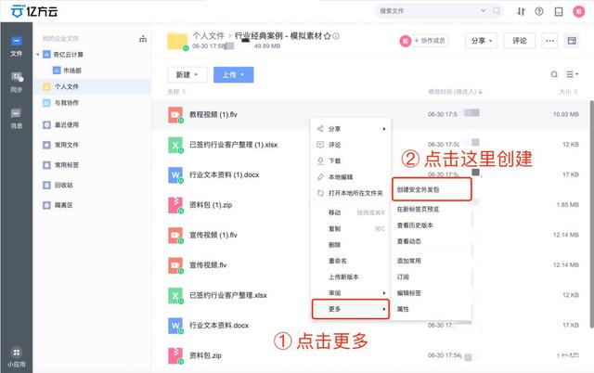Open the help question mark icon
The image size is (594, 373).
[x=539, y=11]
